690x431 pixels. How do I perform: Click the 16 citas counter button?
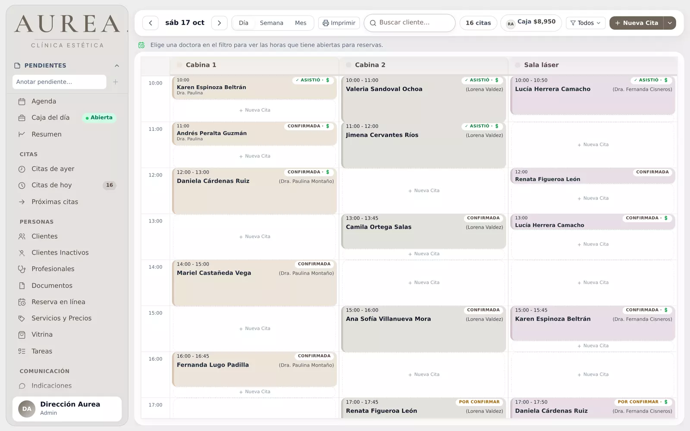(478, 23)
